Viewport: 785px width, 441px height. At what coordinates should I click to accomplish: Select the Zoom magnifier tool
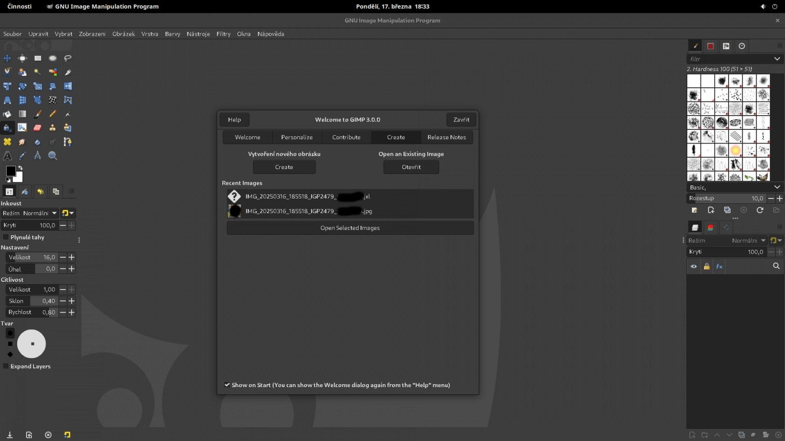[52, 156]
